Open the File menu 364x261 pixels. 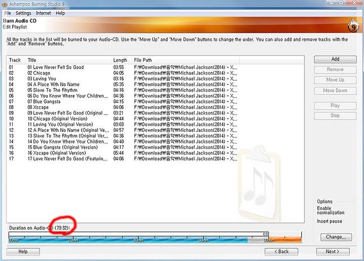(8, 13)
